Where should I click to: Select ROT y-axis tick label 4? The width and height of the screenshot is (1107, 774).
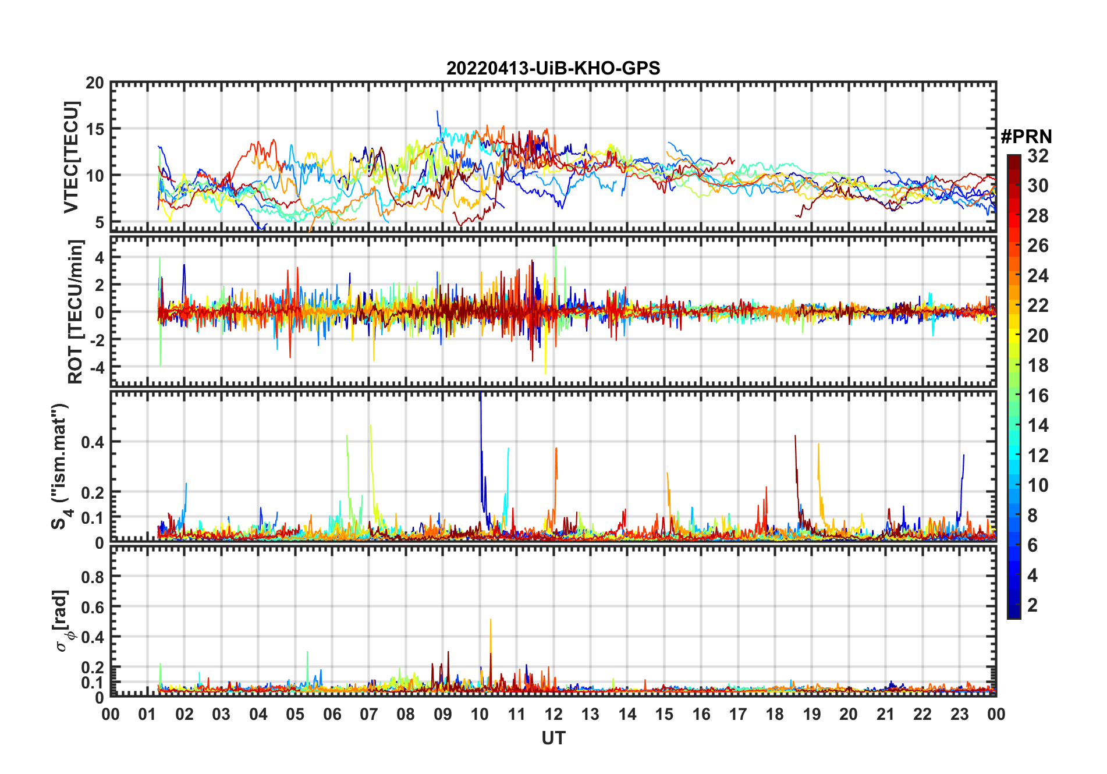click(100, 257)
